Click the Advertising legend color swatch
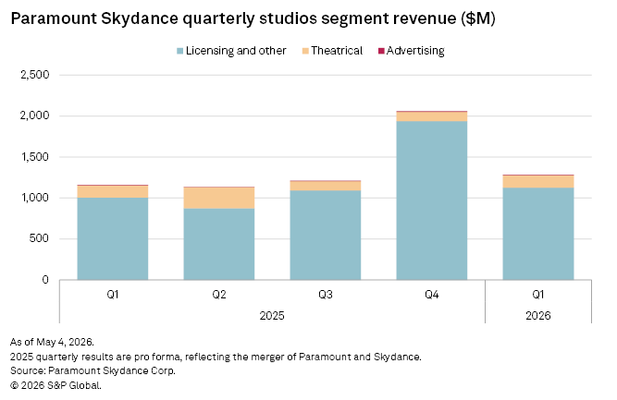The width and height of the screenshot is (617, 400). 381,51
